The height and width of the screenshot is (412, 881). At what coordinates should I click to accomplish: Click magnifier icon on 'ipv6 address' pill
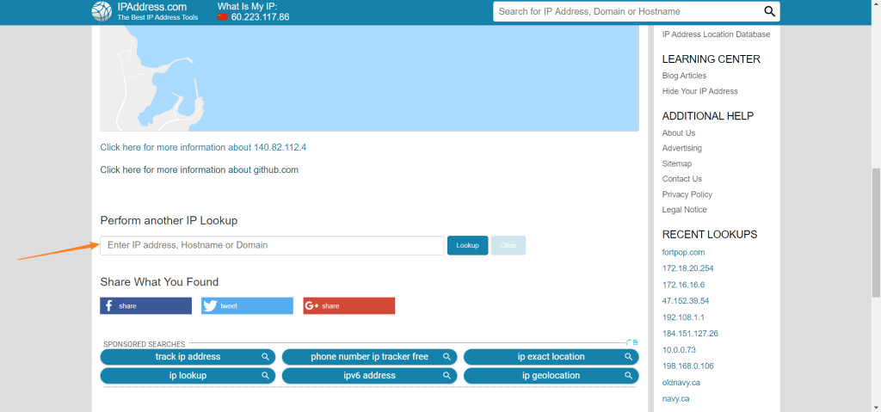pos(447,376)
